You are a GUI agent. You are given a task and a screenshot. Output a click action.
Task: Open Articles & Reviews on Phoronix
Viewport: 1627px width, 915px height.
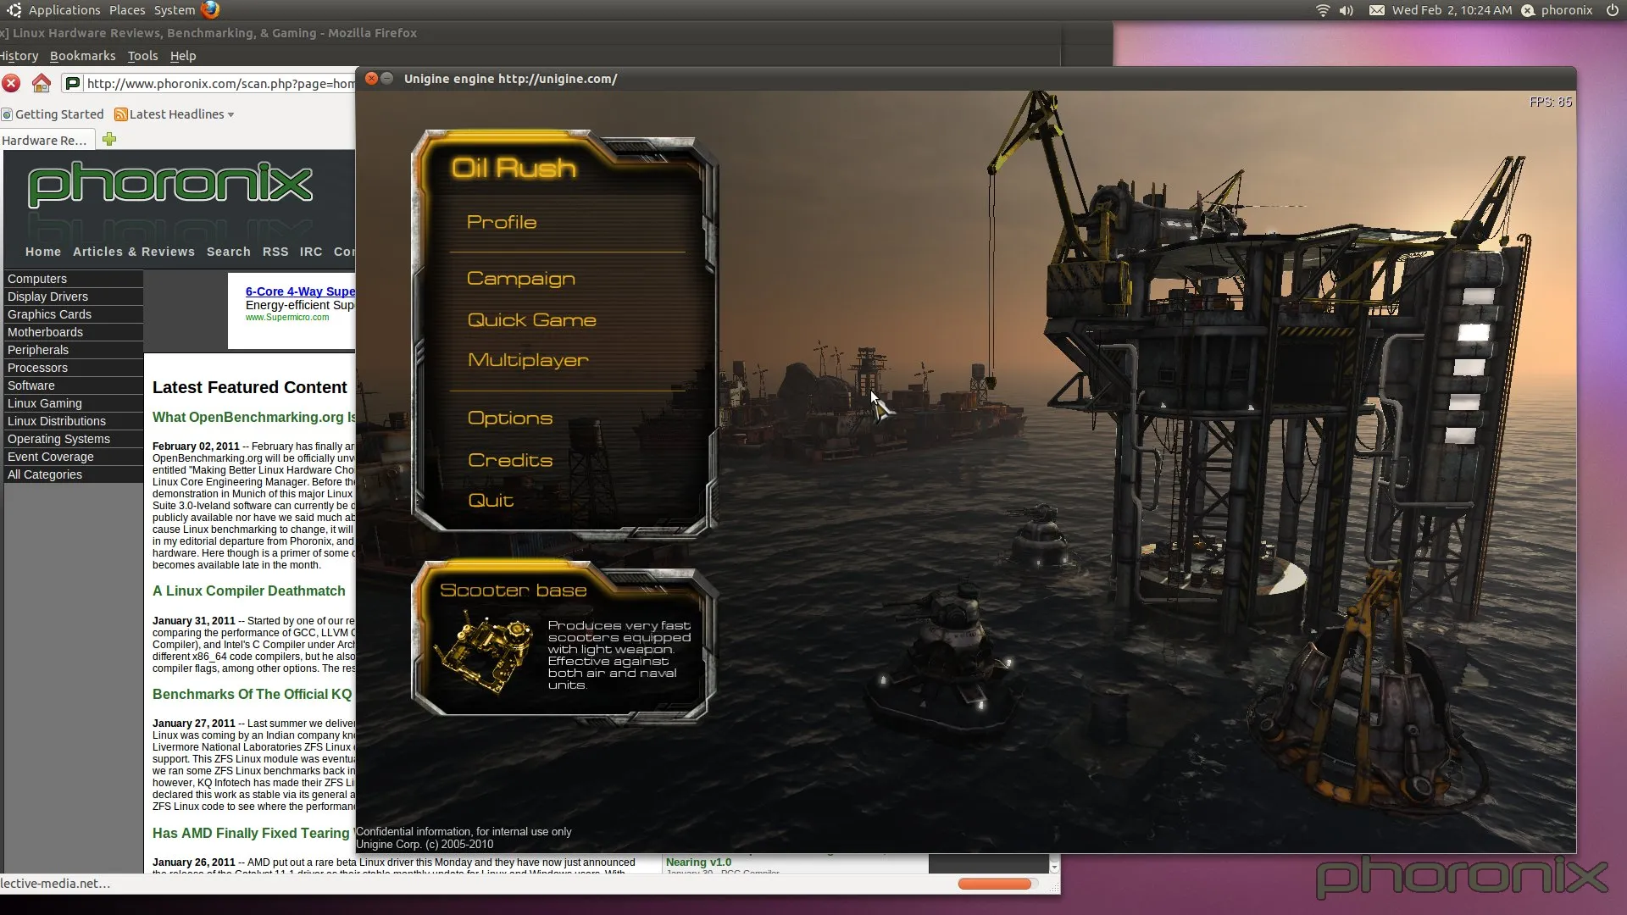(x=134, y=252)
